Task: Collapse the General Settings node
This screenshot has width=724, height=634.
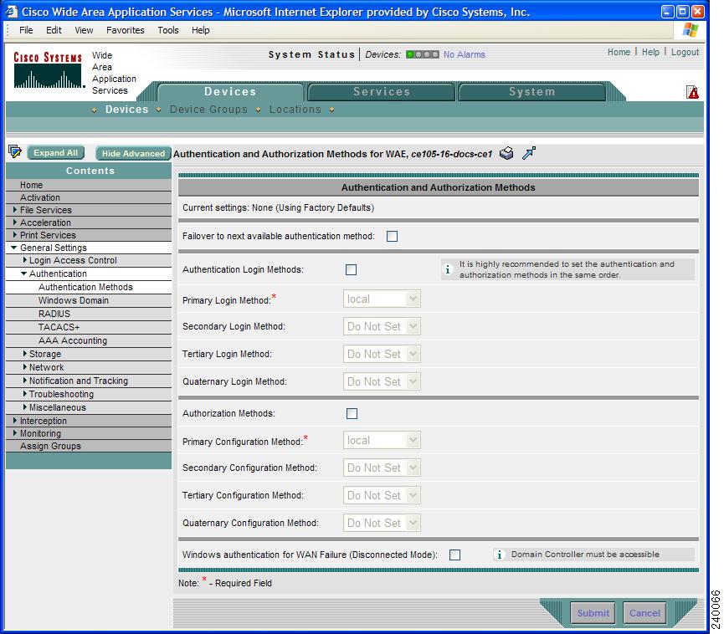Action: click(x=14, y=248)
